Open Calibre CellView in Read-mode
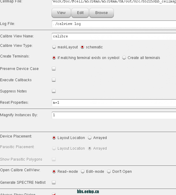Image resolution: width=176 pixels, height=195 pixels. click(x=54, y=172)
